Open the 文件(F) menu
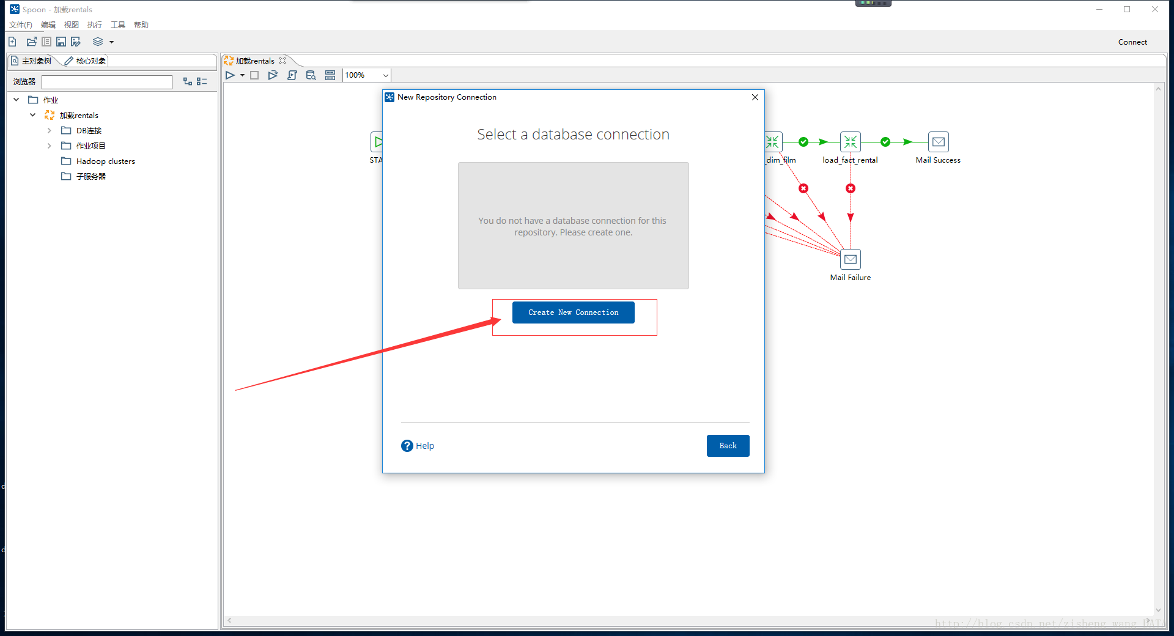1174x636 pixels. 20,24
